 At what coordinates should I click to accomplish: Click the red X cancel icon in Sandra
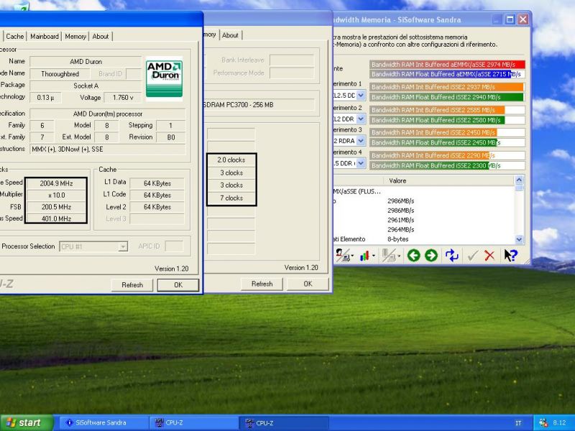pos(489,256)
